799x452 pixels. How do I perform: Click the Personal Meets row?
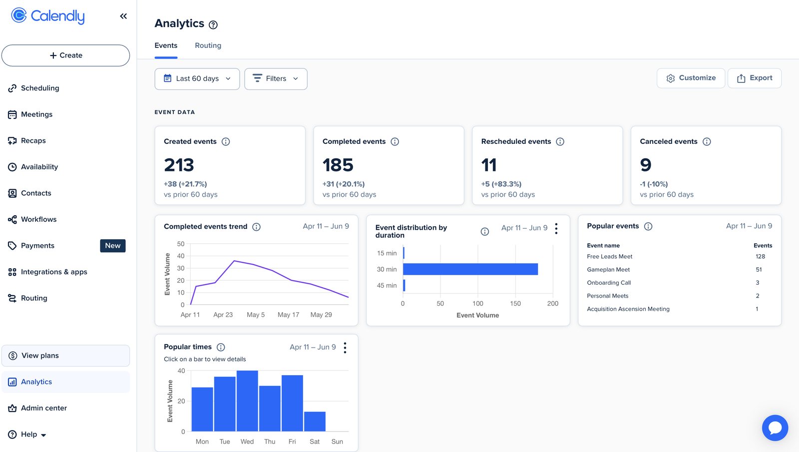pyautogui.click(x=679, y=296)
